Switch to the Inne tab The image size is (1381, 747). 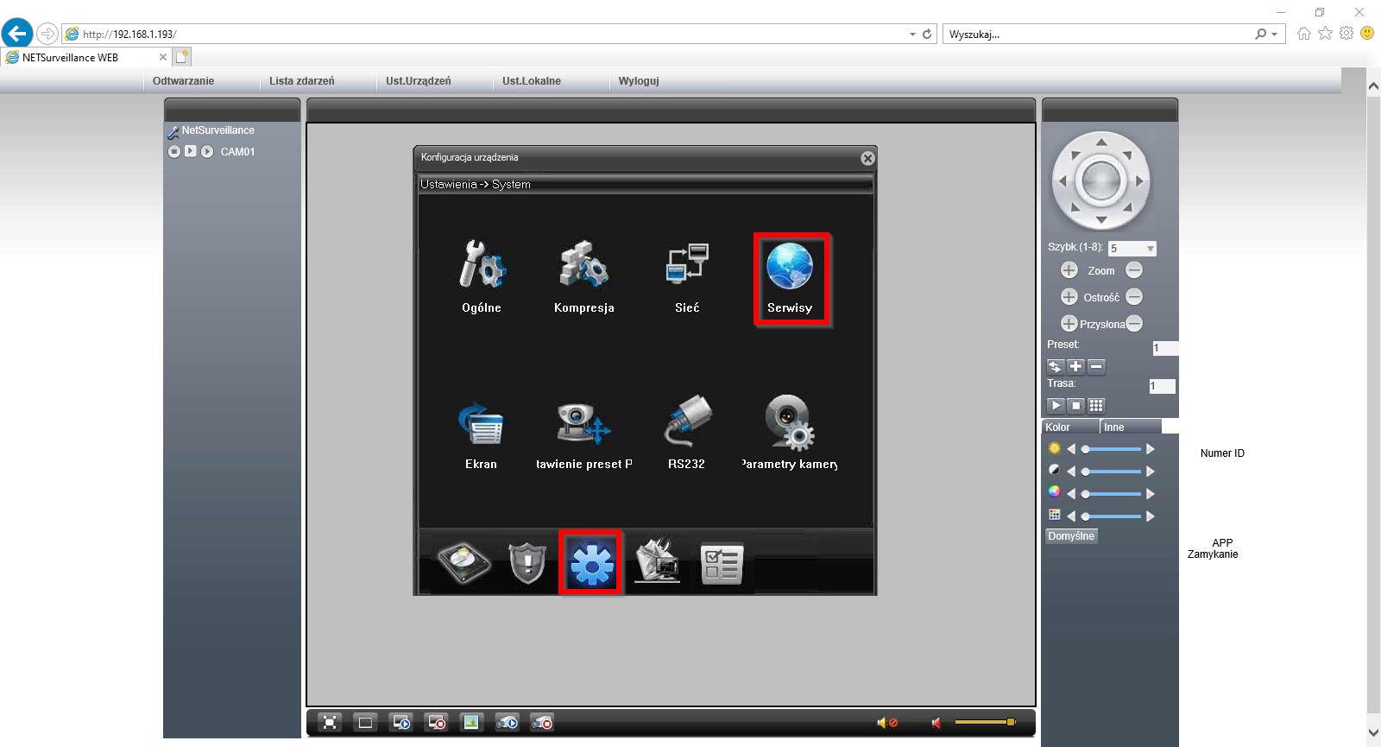pyautogui.click(x=1113, y=427)
